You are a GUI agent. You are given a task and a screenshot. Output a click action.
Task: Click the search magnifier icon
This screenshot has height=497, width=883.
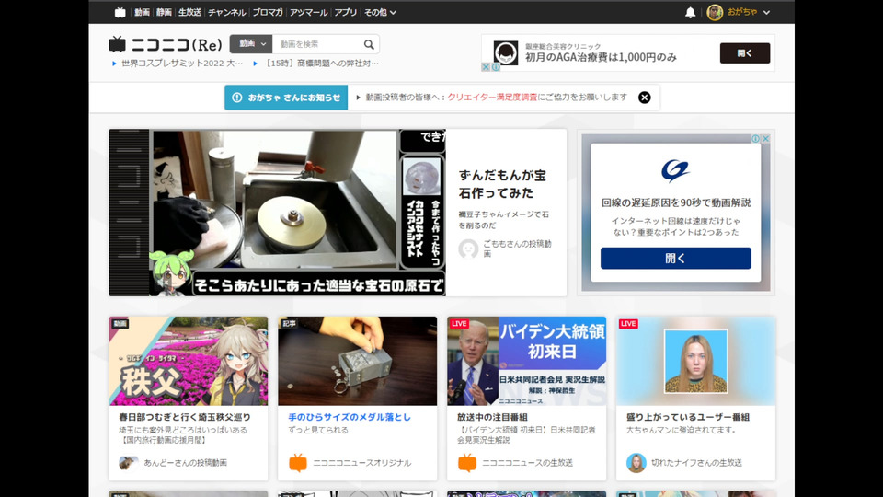pos(369,44)
